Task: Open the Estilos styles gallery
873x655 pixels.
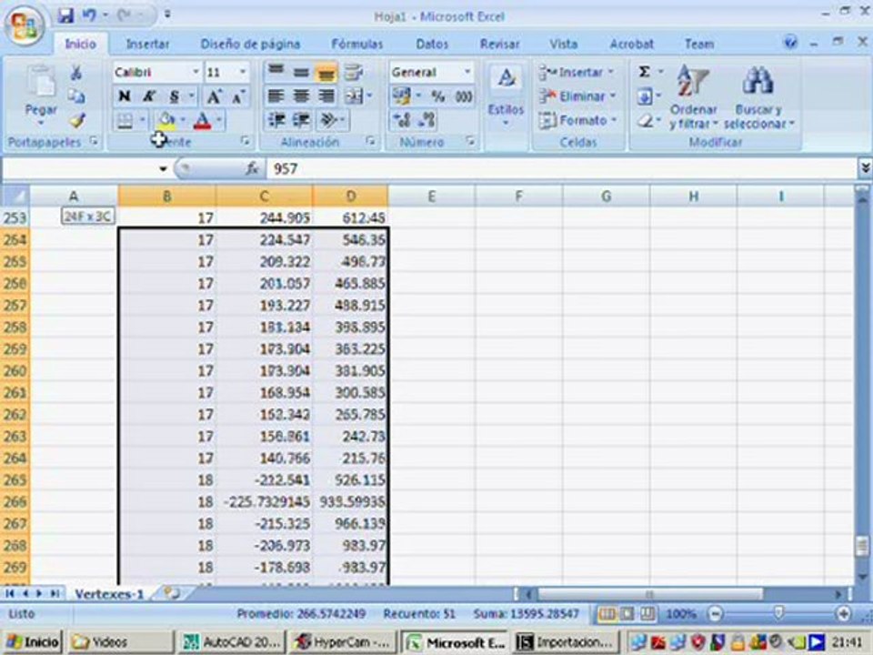Action: [x=507, y=96]
